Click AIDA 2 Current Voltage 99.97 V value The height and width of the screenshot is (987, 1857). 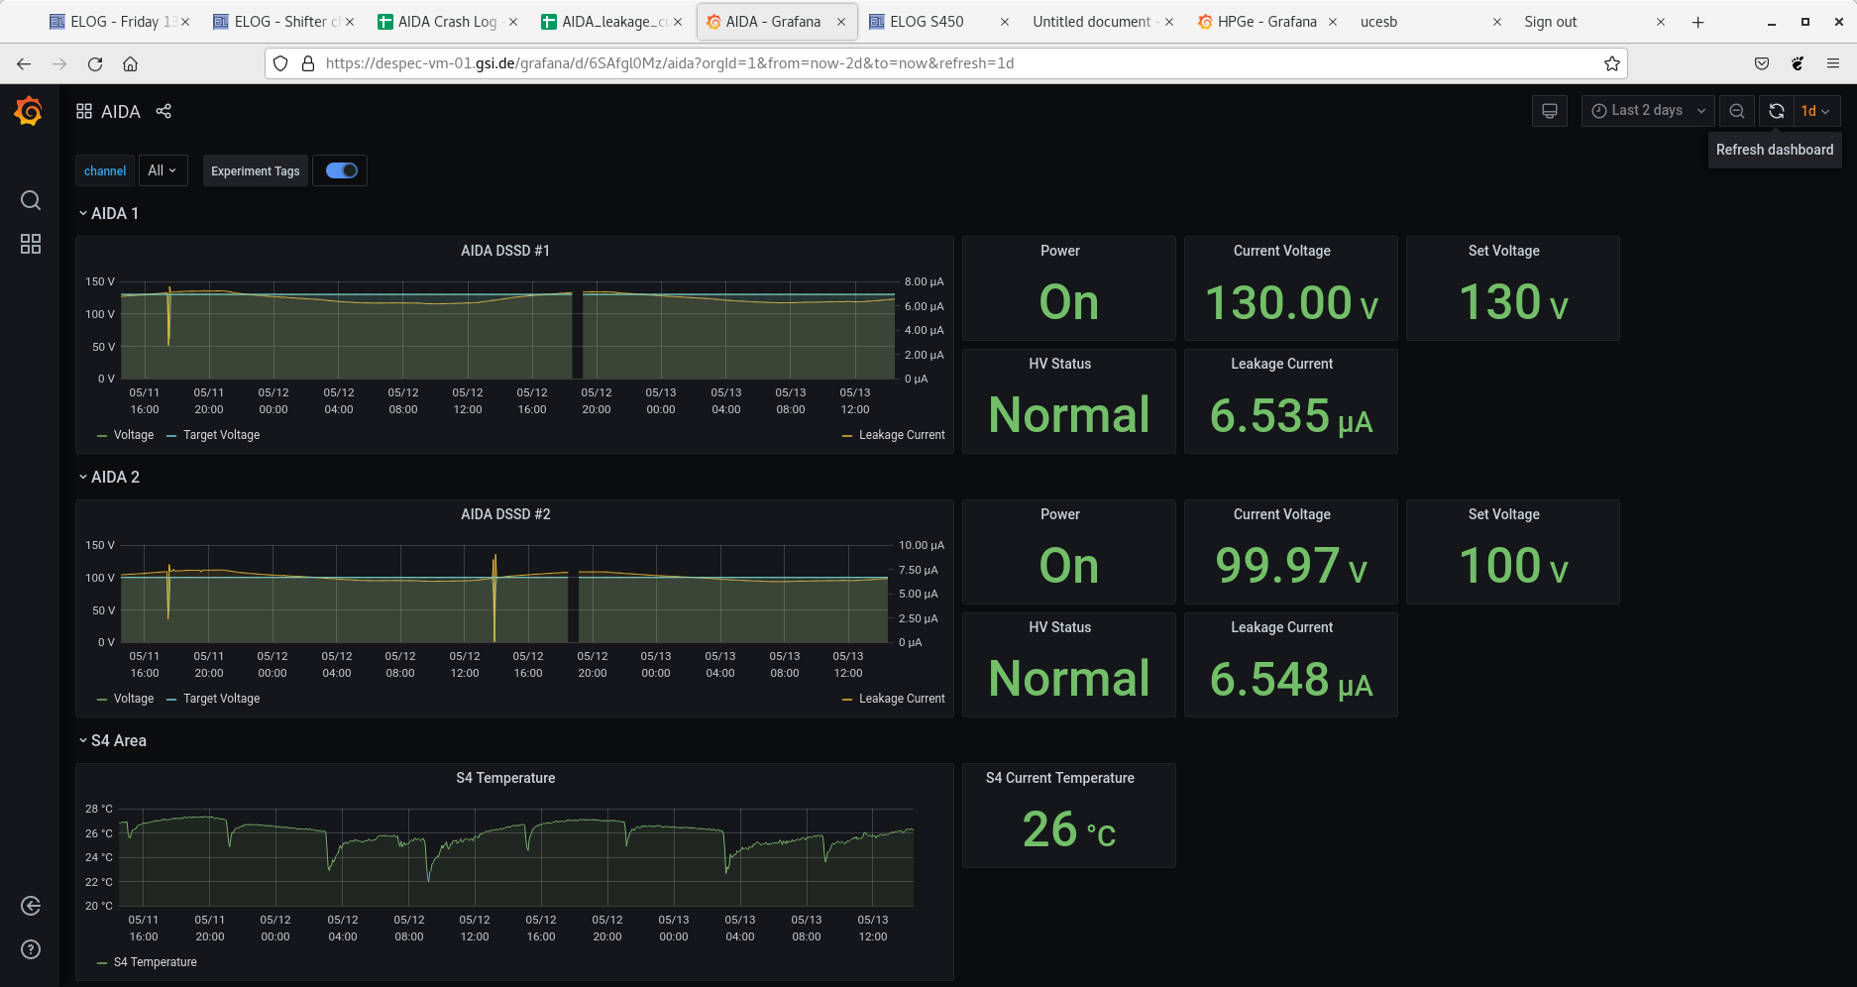coord(1290,566)
